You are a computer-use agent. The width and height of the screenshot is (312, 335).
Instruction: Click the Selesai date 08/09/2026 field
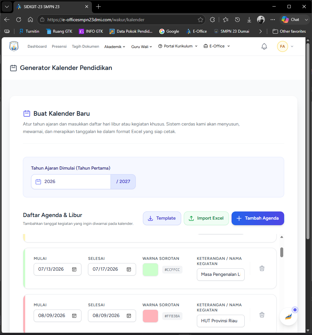(112, 316)
